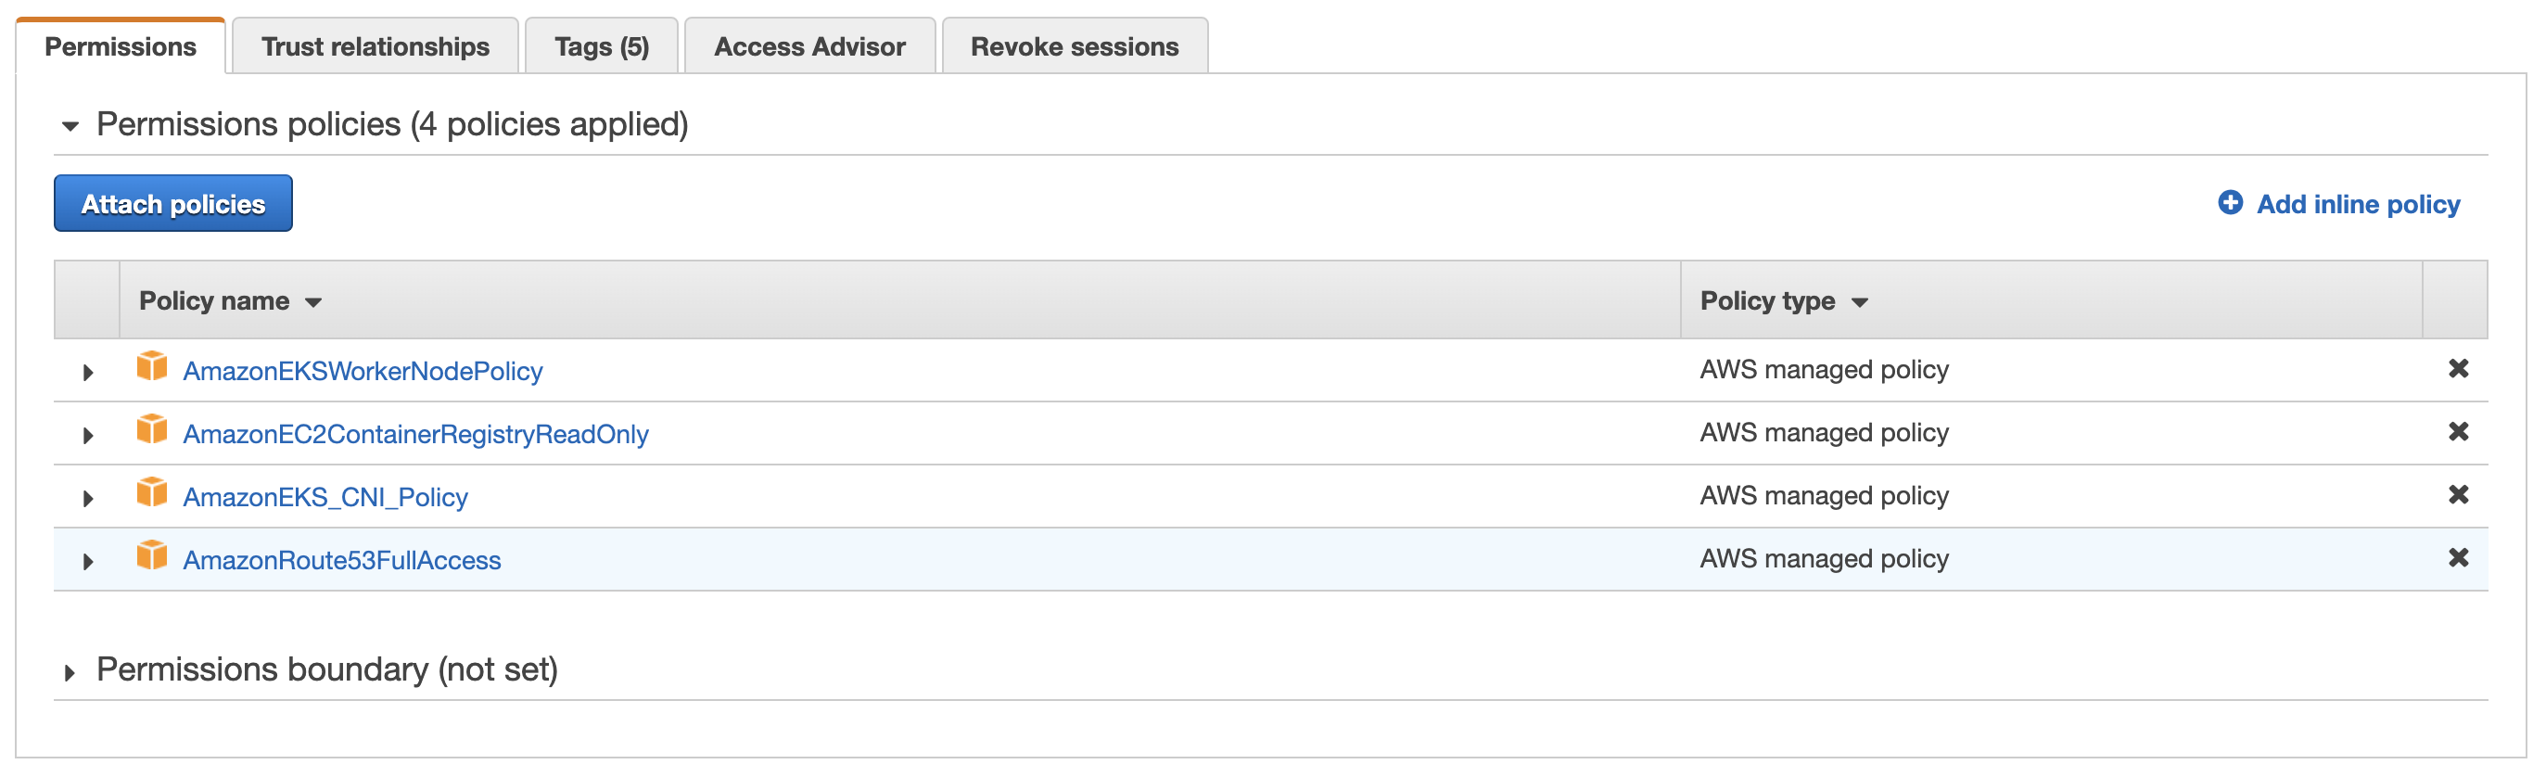Click orange box icon beside AmazonEKS_CNI_Policy
Screen dimensions: 2546x777
pyautogui.click(x=152, y=493)
